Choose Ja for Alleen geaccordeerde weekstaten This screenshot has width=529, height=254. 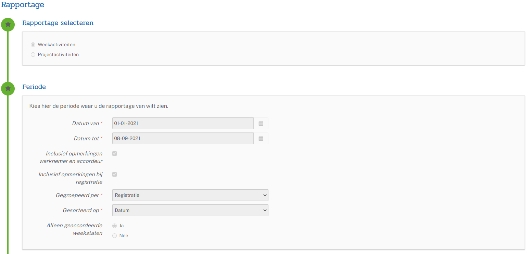(114, 226)
